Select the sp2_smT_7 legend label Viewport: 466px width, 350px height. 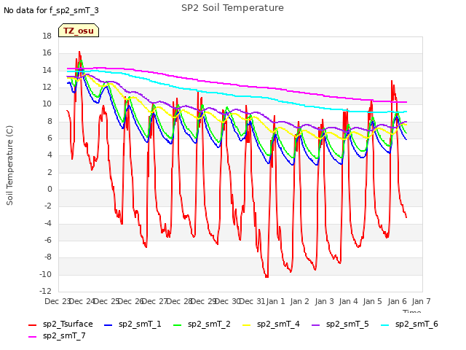[x=64, y=335]
